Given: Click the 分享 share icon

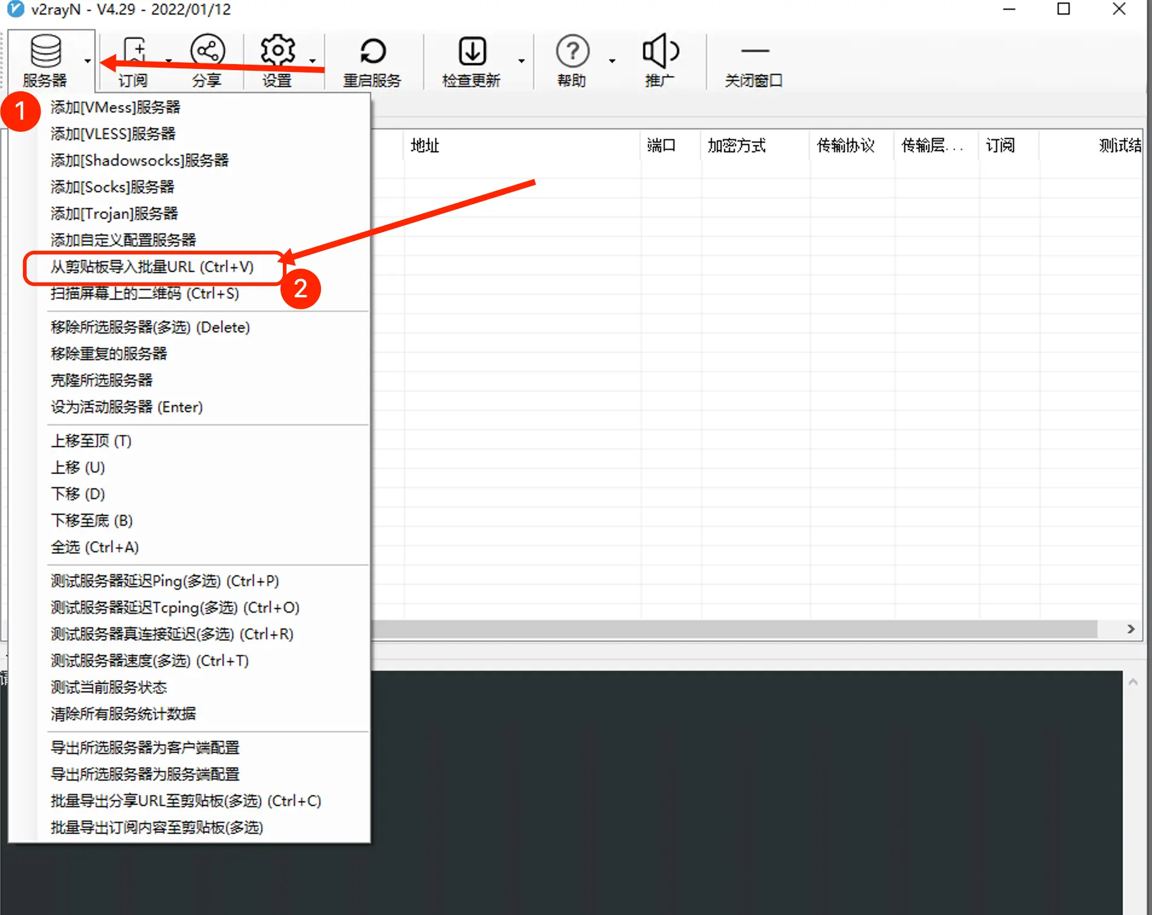Looking at the screenshot, I should coord(207,60).
